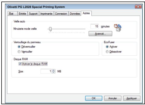Open the Connexion tab
This screenshot has width=145, height=105.
61,14
